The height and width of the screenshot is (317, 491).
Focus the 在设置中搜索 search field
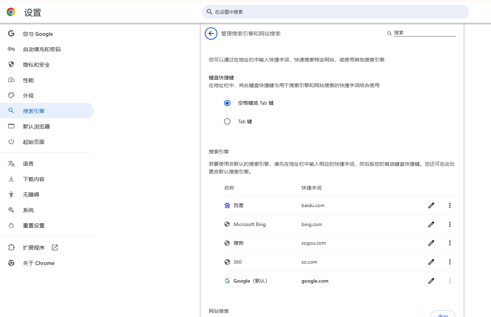tap(335, 12)
